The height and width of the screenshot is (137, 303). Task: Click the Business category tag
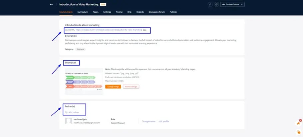pyautogui.click(x=80, y=49)
